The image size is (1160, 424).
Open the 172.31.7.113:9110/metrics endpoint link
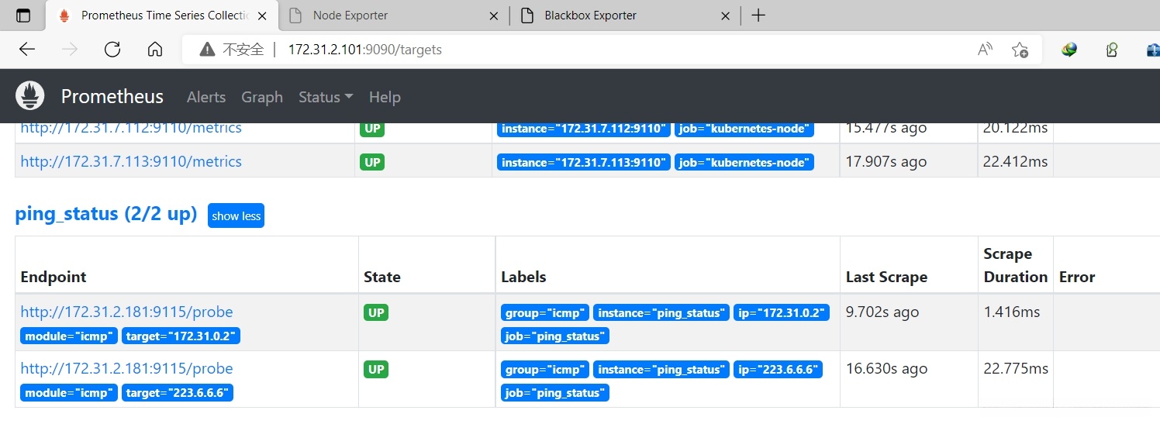point(131,161)
